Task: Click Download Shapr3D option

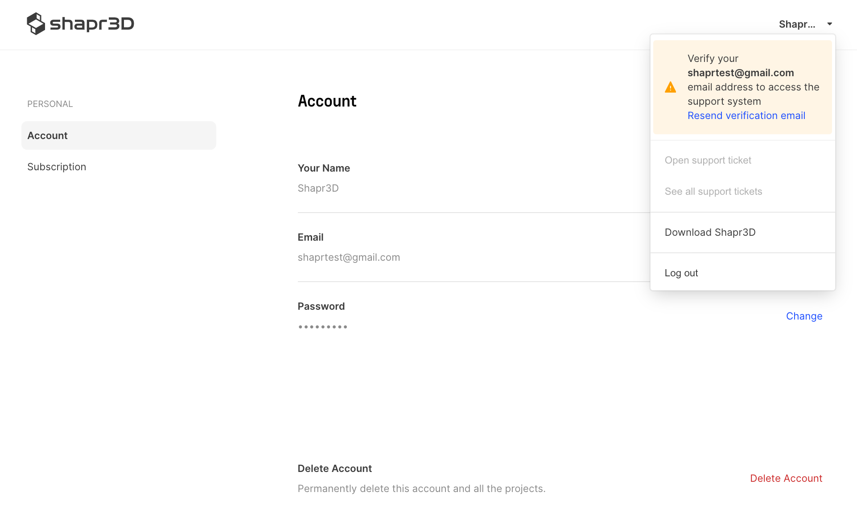Action: (710, 232)
